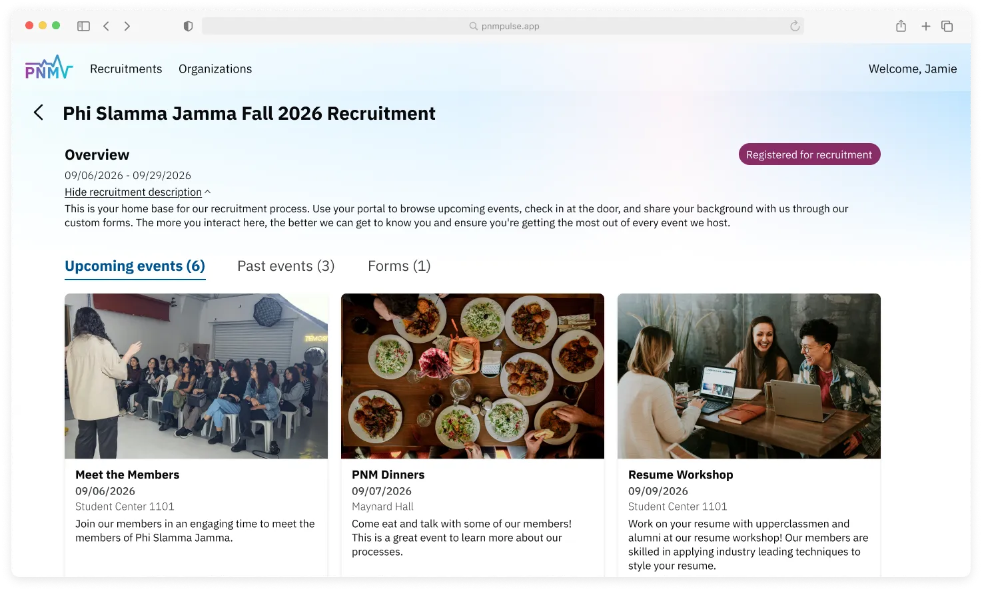Switch to the Past events tab
Screen dimensions: 982x591
(285, 266)
